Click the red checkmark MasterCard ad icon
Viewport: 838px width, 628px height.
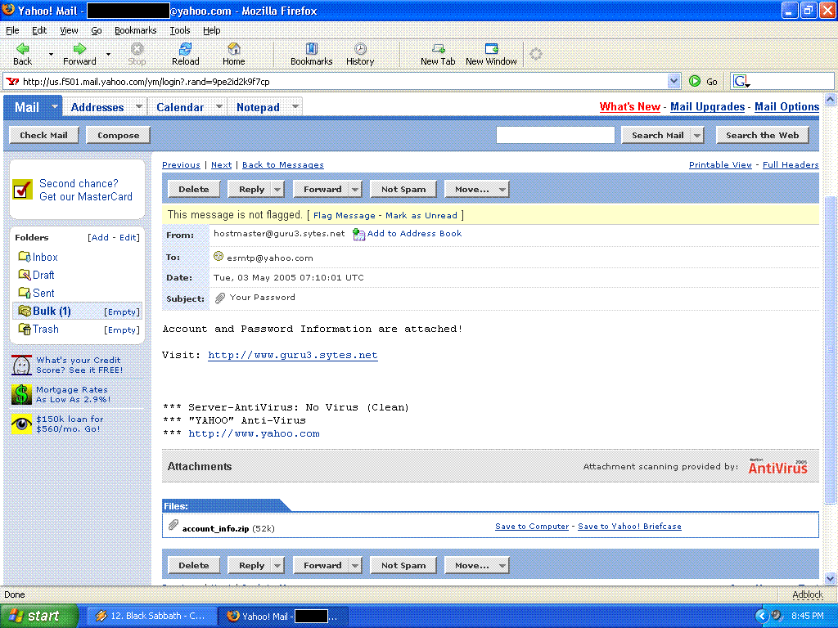23,190
